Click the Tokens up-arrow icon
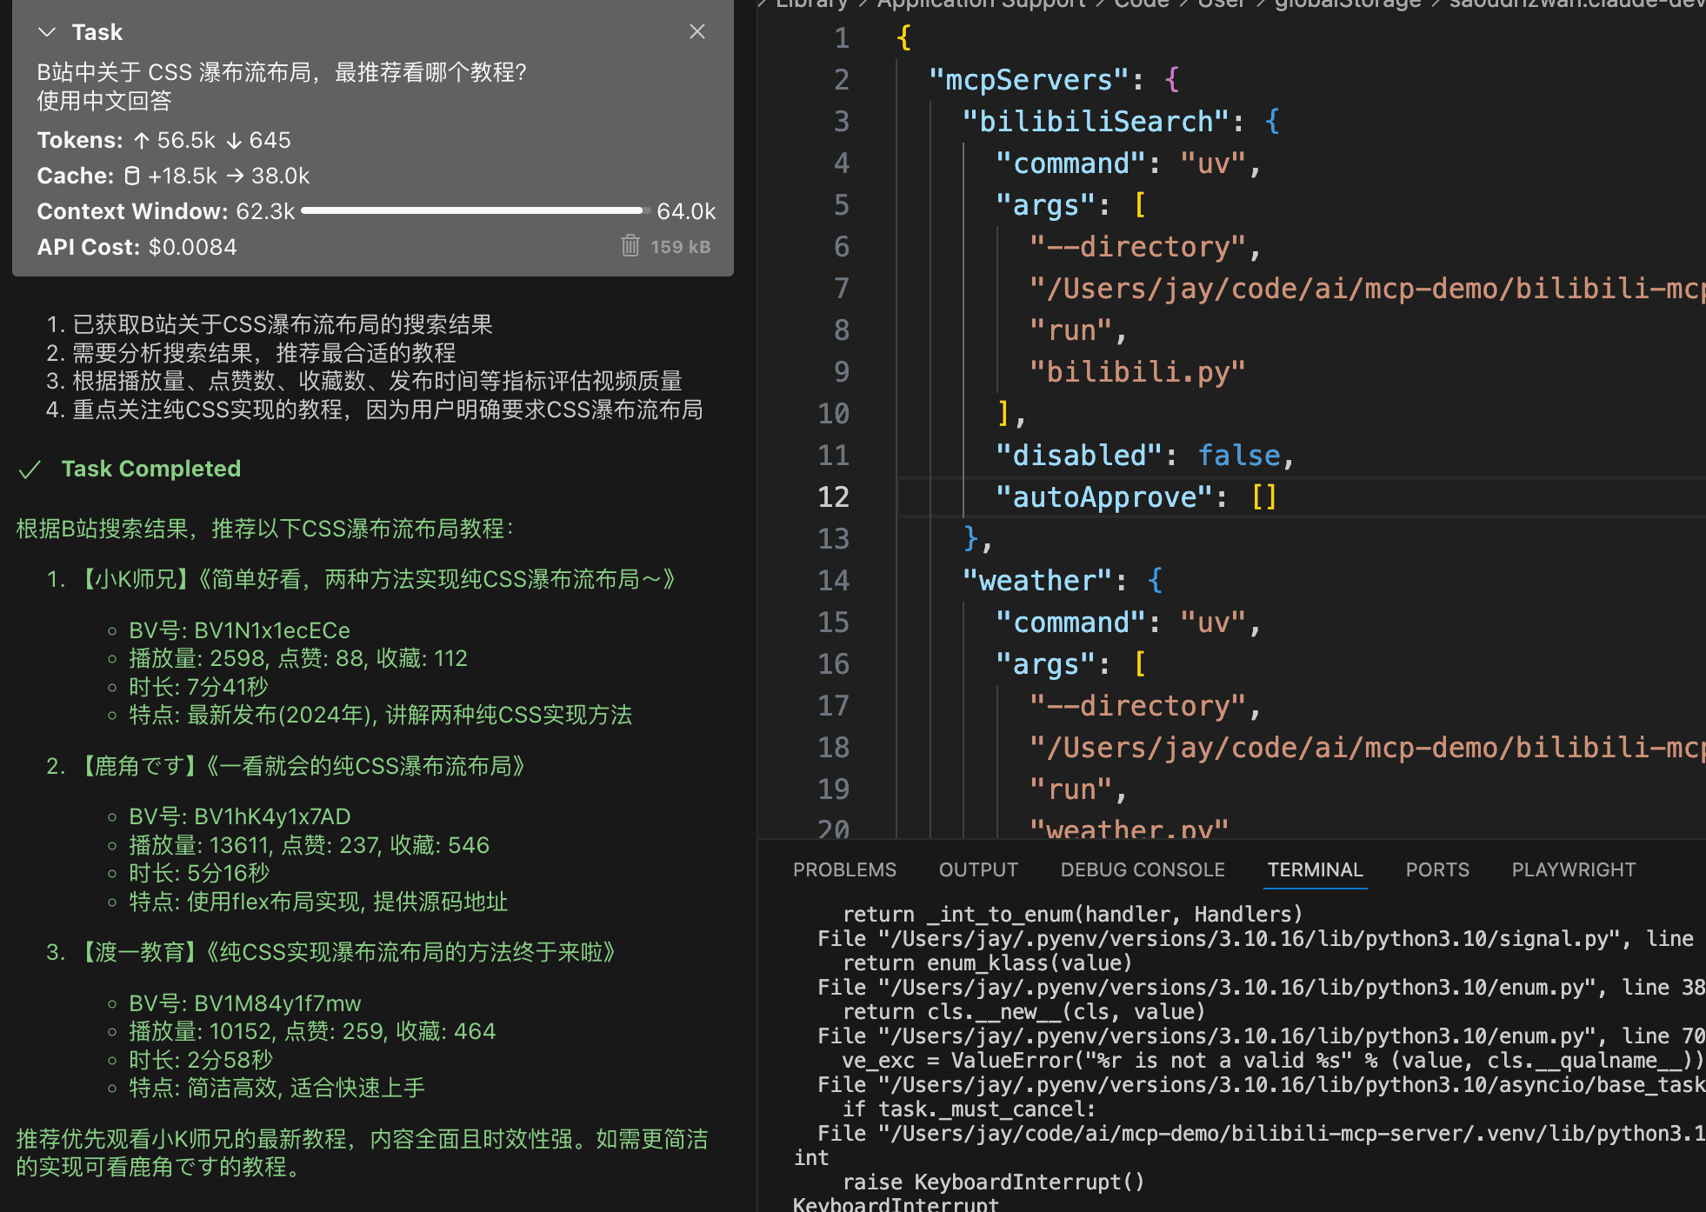 (142, 140)
